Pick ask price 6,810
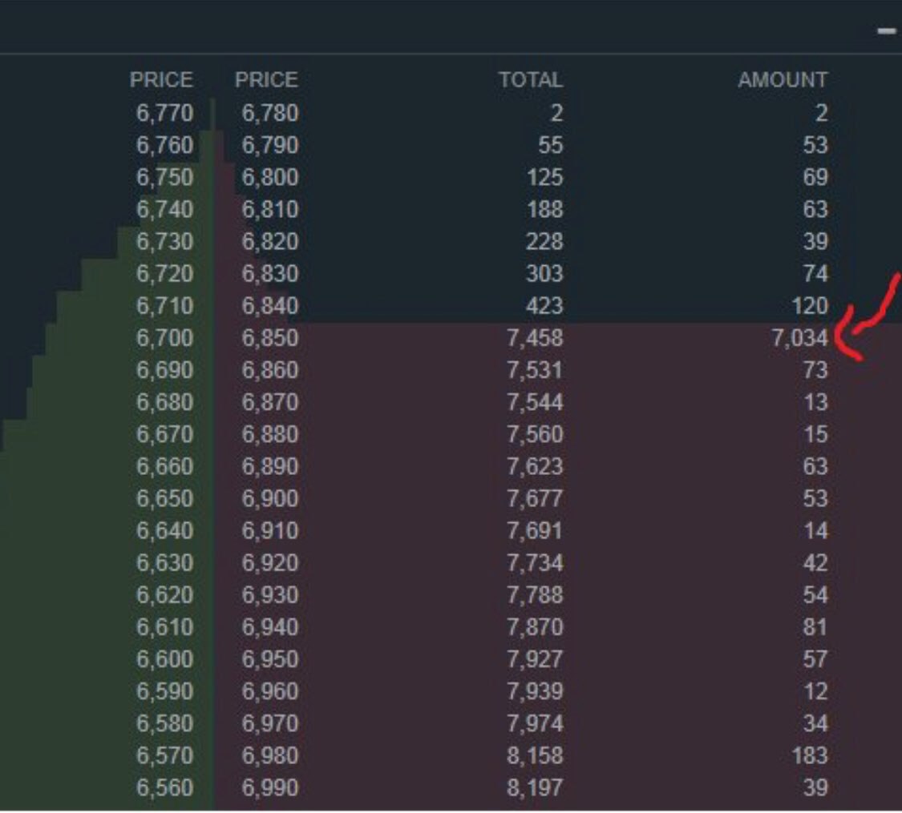Image resolution: width=902 pixels, height=813 pixels. tap(270, 210)
